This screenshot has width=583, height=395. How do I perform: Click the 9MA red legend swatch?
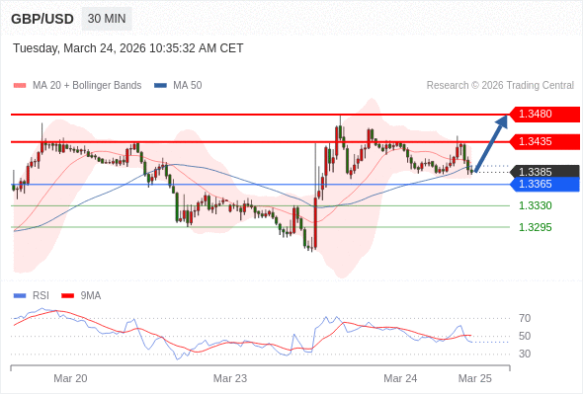67,296
